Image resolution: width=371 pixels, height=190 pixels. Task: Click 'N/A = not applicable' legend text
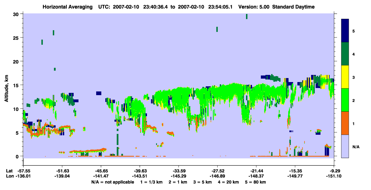[x=112, y=182]
